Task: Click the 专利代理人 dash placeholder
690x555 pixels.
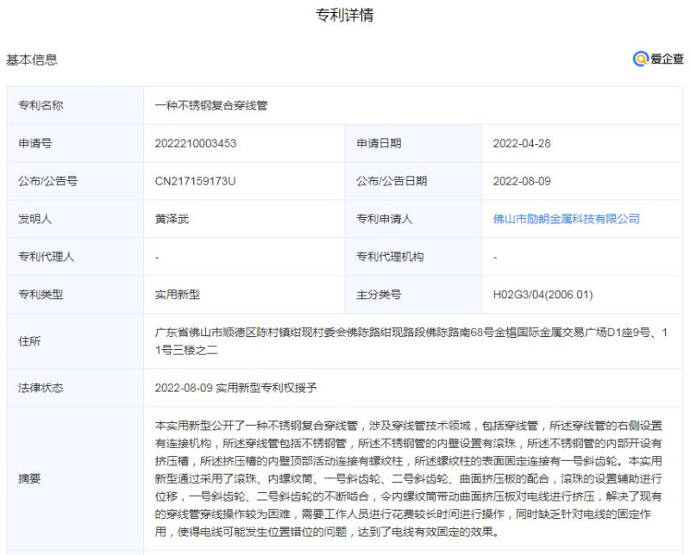Action: tap(156, 257)
